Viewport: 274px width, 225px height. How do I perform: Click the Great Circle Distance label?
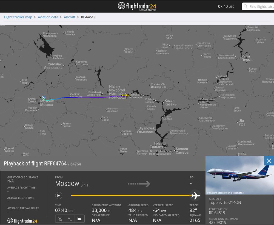click(x=23, y=177)
